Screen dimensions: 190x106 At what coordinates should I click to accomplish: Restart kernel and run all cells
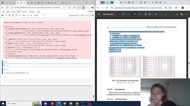[x=31, y=15]
